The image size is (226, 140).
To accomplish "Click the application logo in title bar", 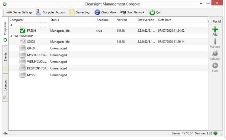I will (5, 4).
